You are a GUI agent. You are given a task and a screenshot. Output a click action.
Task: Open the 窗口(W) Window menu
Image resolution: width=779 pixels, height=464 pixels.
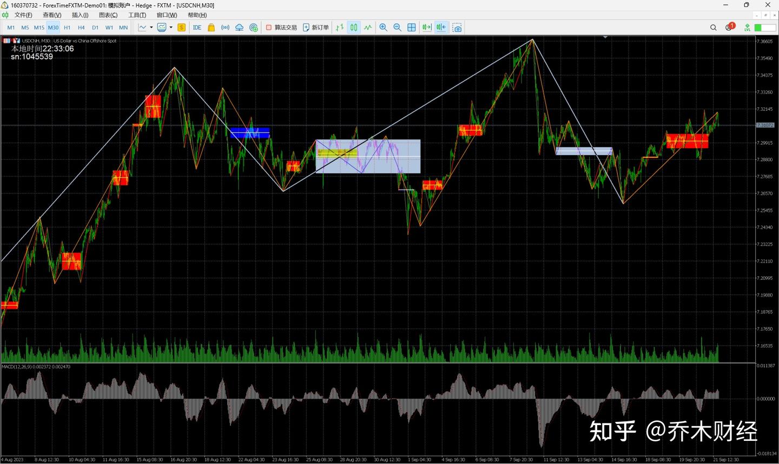[167, 15]
